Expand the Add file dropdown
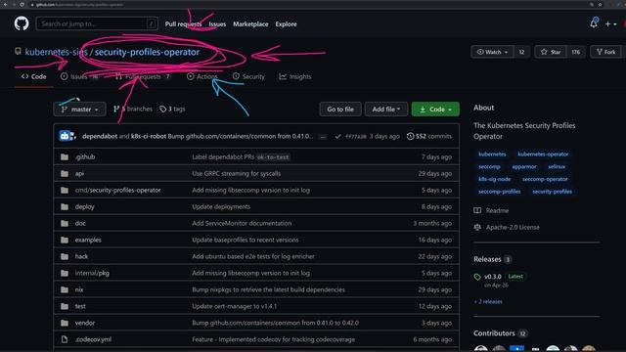The width and height of the screenshot is (626, 352). point(385,109)
